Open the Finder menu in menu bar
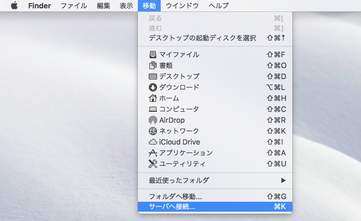Screen dimensions: 361x221 point(40,6)
